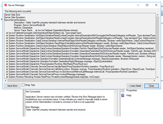Click the 'RealProxy.PrivateInvoke' stack line
The height and width of the screenshot is (124, 163).
[53, 77]
